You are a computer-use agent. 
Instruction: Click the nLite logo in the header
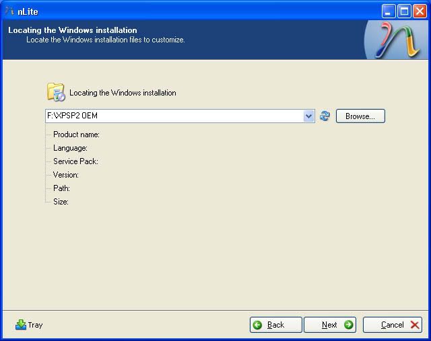pyautogui.click(x=397, y=40)
